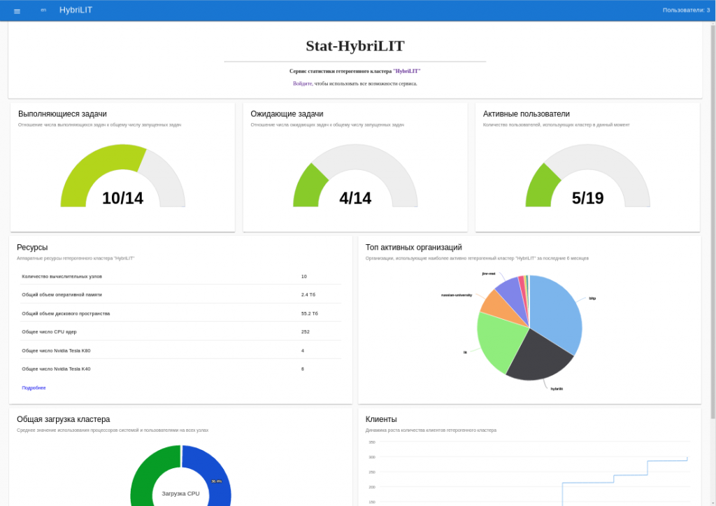
Task: Click the 300 axis label on the clients chart
Action: (372, 457)
